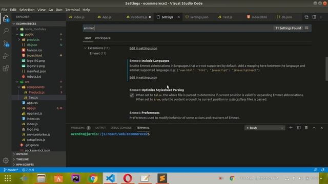Open the 1: bash terminal dropdown
Screen dimensions: 328x184
click(x=264, y=128)
